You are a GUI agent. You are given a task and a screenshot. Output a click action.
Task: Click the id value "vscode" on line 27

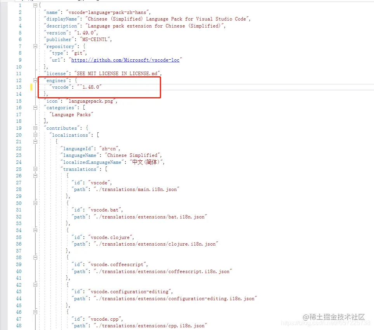click(99, 183)
